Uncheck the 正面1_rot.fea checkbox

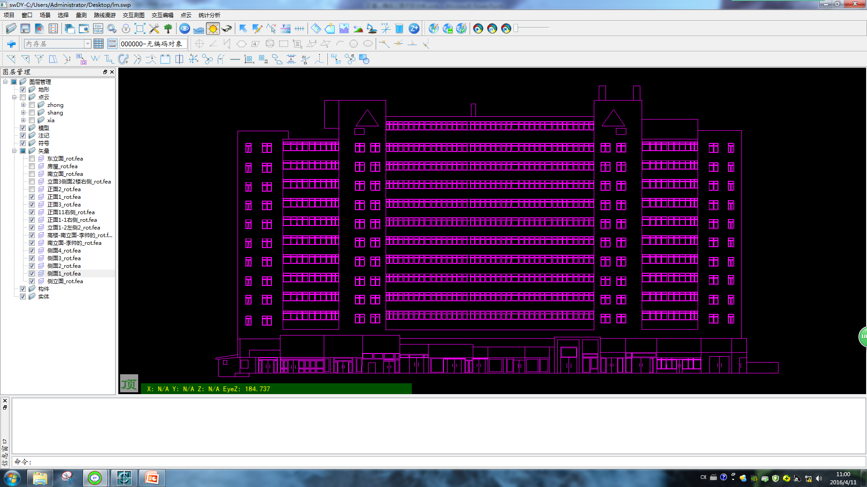[x=32, y=197]
